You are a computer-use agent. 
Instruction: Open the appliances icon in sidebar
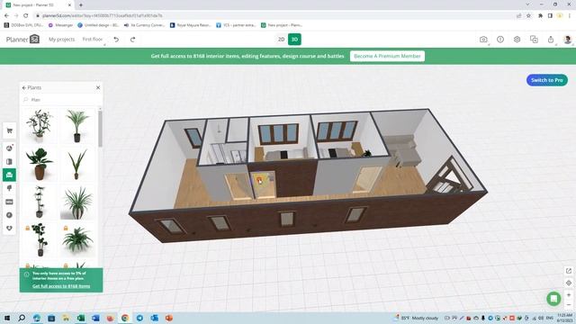pos(9,202)
